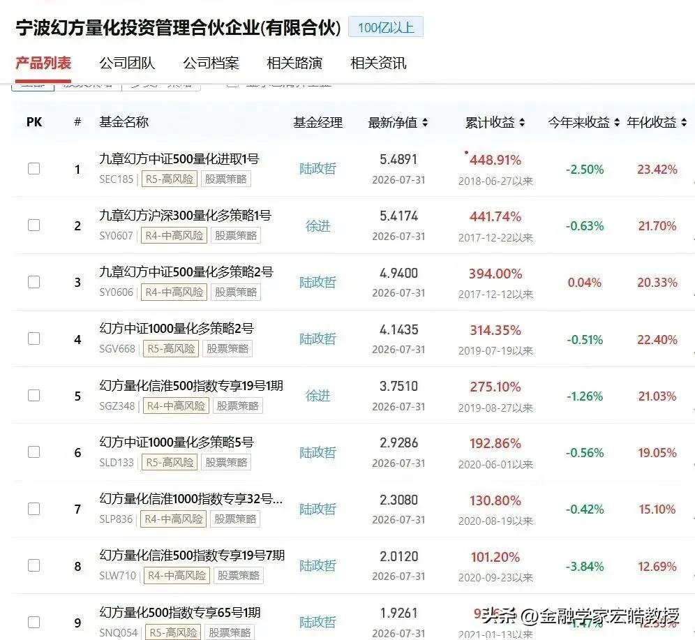695x640 pixels.
Task: Click the PK column header
Action: 34,122
